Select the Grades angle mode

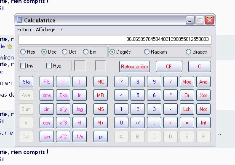(196, 52)
